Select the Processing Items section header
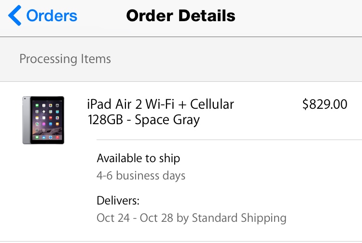Image resolution: width=362 pixels, height=243 pixels. 65,59
